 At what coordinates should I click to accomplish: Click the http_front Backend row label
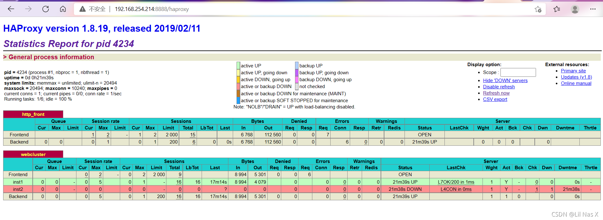tap(19, 142)
